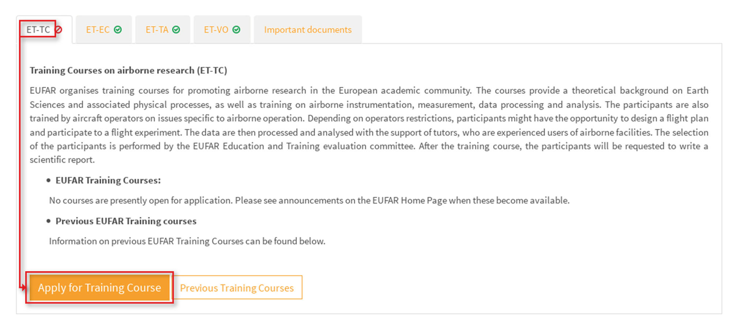This screenshot has height=330, width=738.
Task: Click the green checkmark icon beside ET-EC
Action: 118,30
